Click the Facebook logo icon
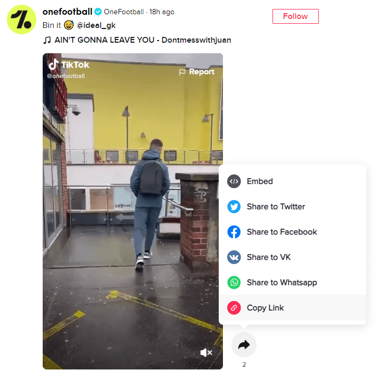Viewport: 380px width, 380px height. (234, 232)
